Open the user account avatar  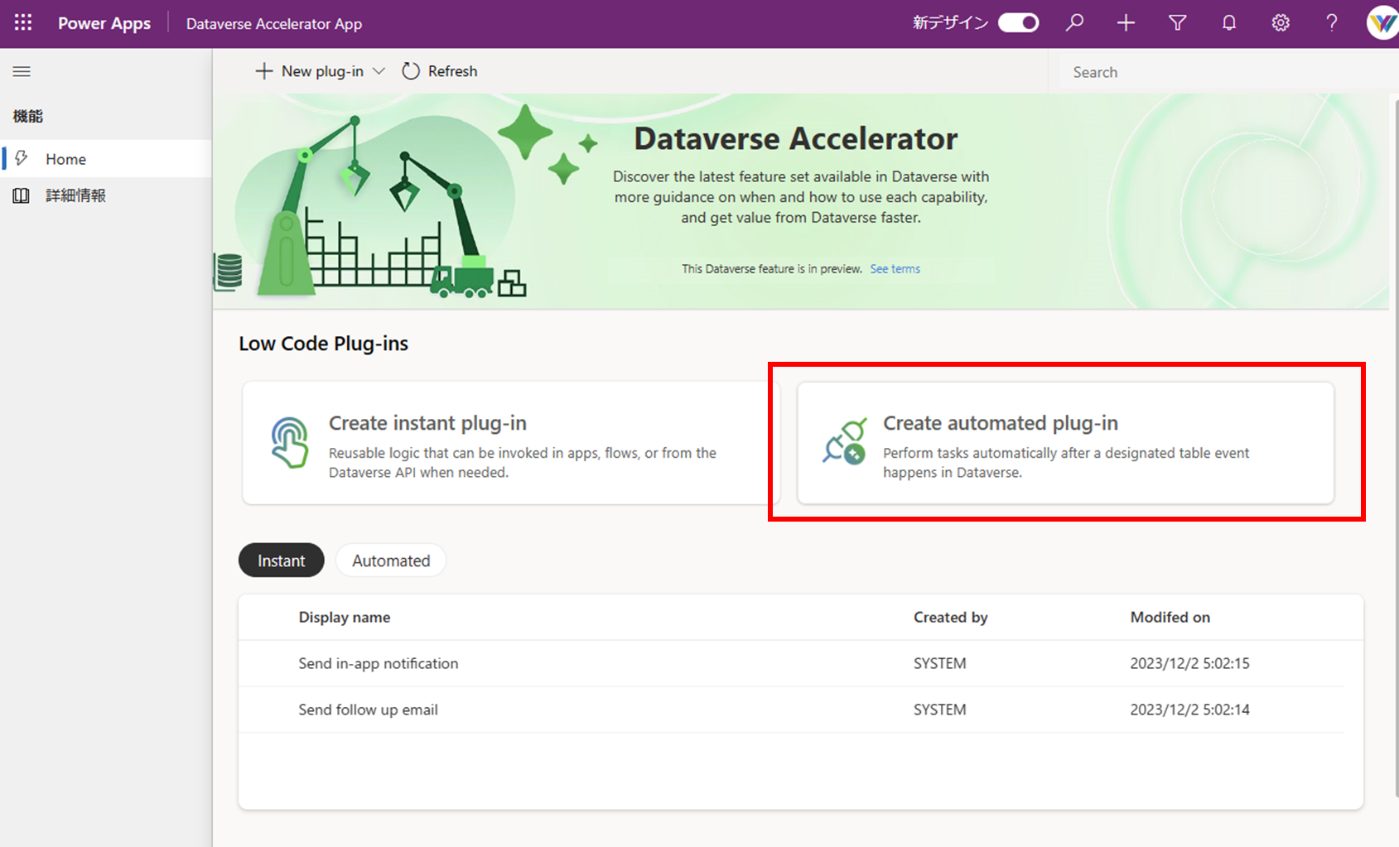pyautogui.click(x=1382, y=23)
